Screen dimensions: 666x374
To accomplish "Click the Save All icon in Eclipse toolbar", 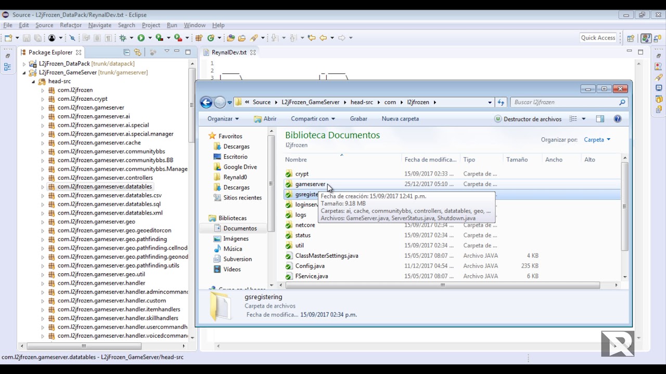I will (37, 38).
